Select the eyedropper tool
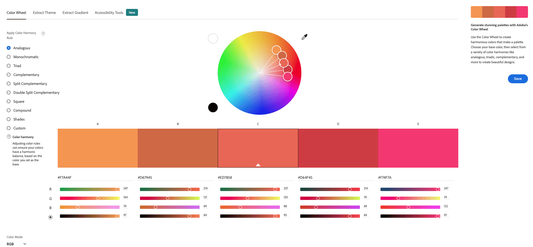Image resolution: width=533 pixels, height=247 pixels. [x=305, y=36]
